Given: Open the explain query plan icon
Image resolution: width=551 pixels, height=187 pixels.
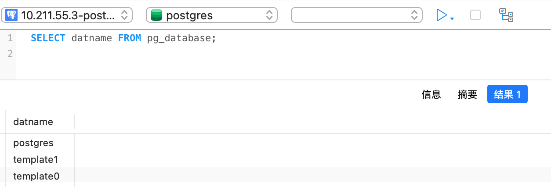Looking at the screenshot, I should click(x=506, y=15).
